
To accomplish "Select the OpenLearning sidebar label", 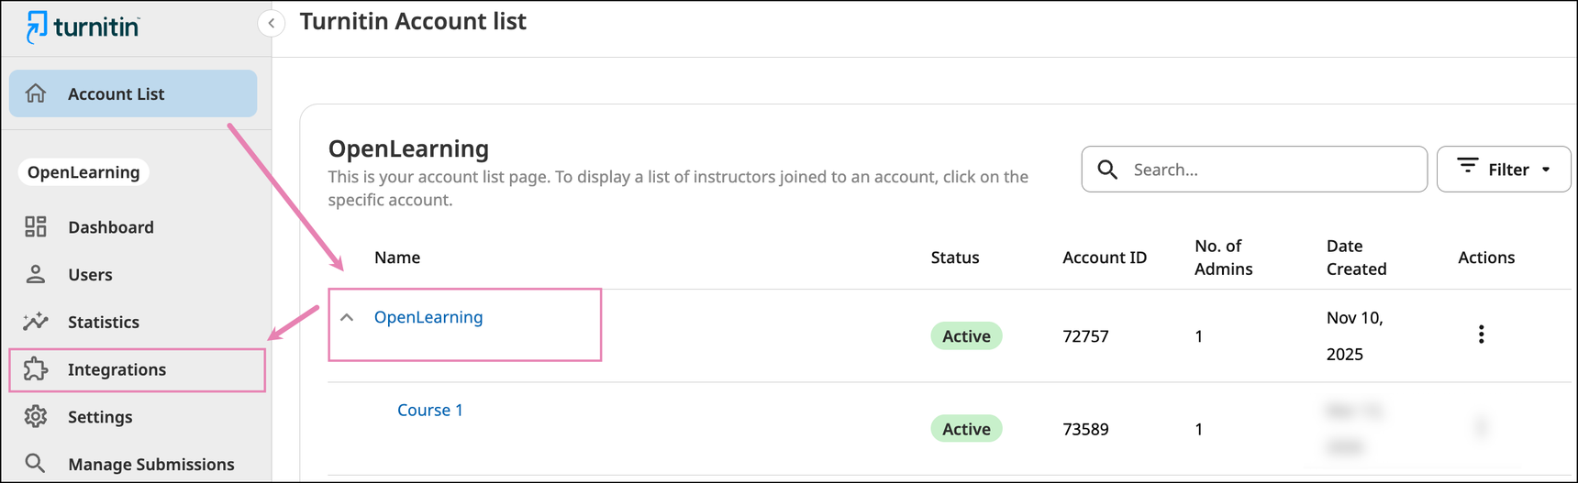I will pos(83,172).
